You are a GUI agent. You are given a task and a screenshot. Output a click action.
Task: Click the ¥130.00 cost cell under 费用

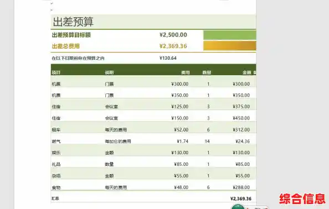180,153
